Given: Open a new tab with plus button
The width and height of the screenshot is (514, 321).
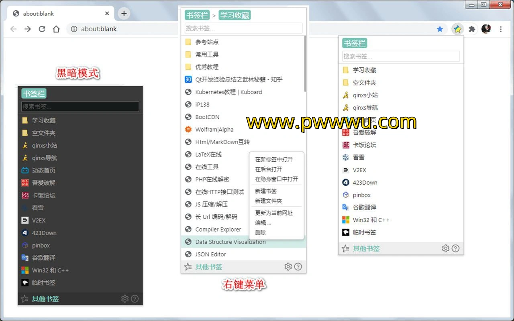Looking at the screenshot, I should (124, 13).
